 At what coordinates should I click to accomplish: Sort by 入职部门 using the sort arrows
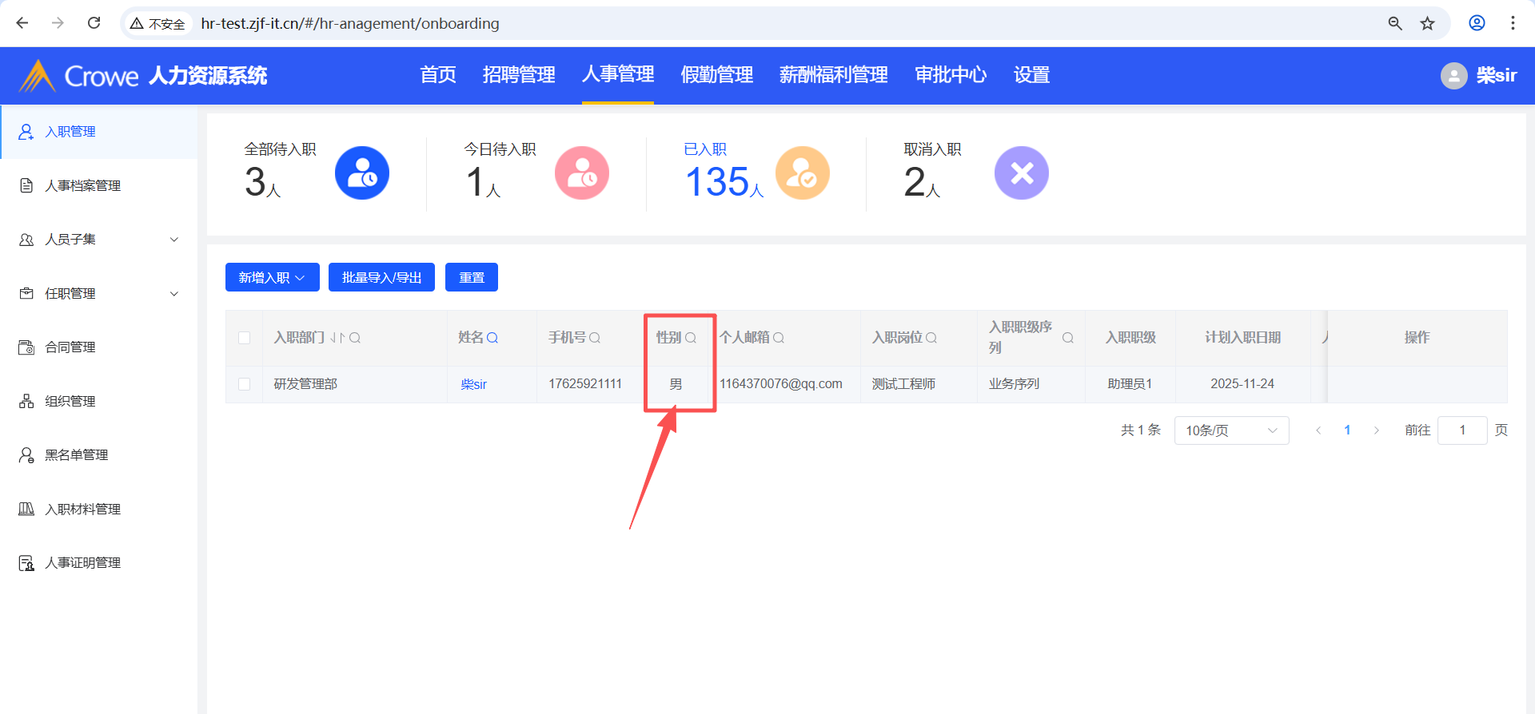coord(338,338)
